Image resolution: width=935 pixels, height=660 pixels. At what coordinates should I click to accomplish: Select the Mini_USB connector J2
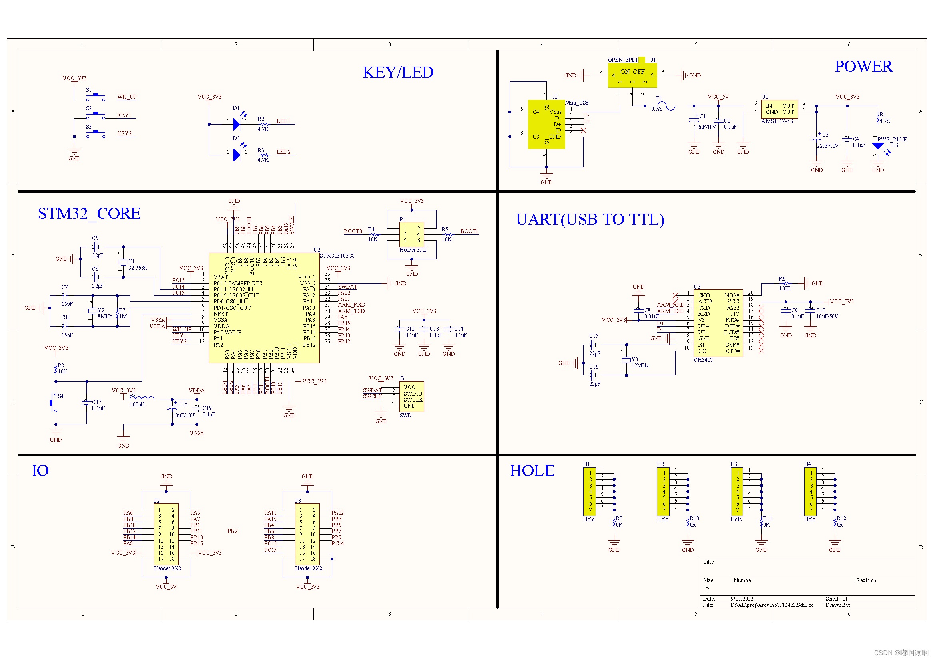[546, 125]
